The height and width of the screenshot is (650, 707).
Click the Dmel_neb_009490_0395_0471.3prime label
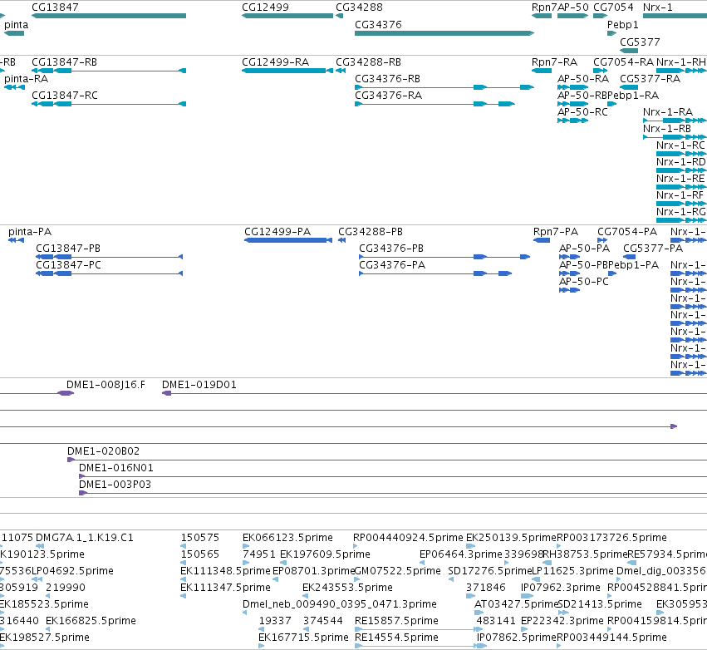click(340, 604)
